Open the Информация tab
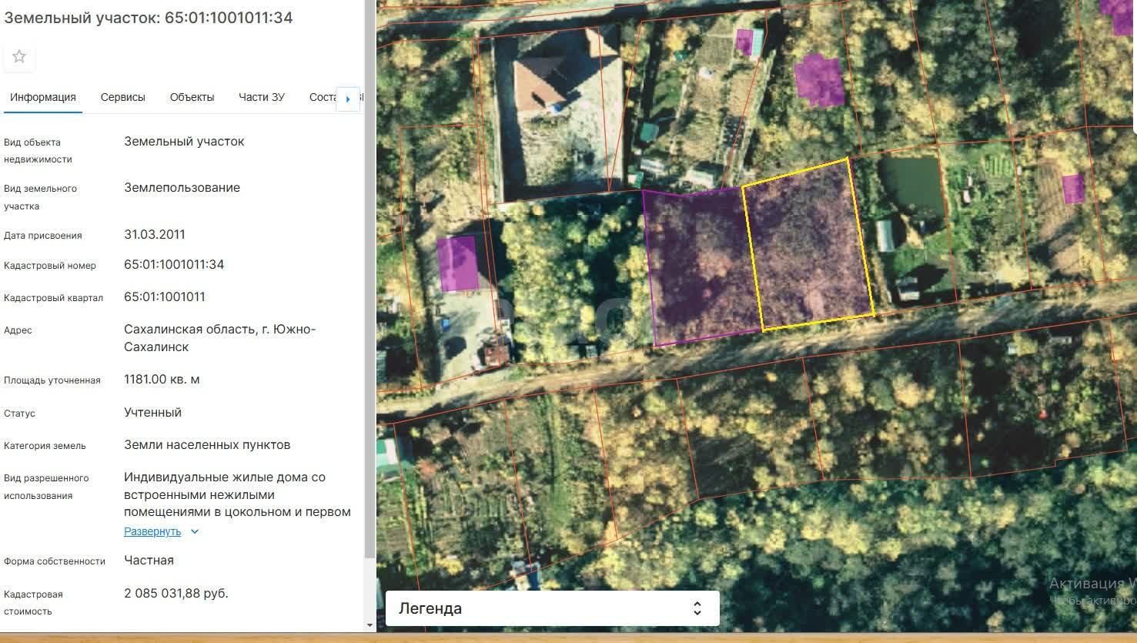This screenshot has height=643, width=1137. [43, 97]
